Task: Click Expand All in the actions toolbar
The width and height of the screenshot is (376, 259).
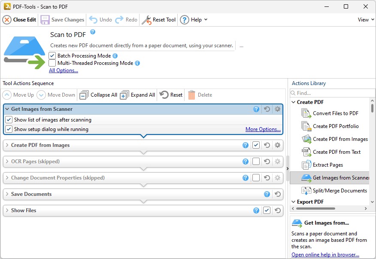Action: [x=137, y=95]
